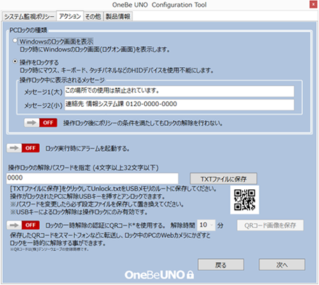The height and width of the screenshot is (285, 319).
Task: Open the その他 tab
Action: [x=93, y=17]
